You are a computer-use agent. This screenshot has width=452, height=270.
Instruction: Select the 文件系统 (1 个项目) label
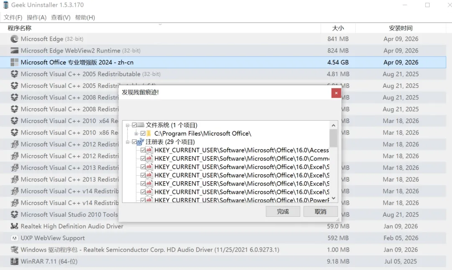click(172, 125)
